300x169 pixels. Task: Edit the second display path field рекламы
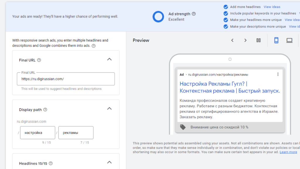76,133
